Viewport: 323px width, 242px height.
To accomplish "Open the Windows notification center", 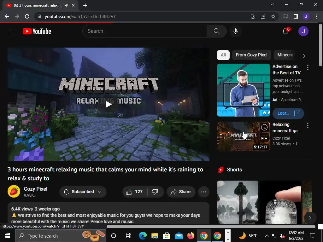I will pyautogui.click(x=313, y=236).
